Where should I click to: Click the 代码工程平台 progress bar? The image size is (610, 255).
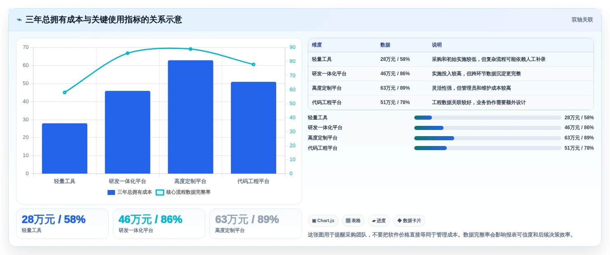488,148
